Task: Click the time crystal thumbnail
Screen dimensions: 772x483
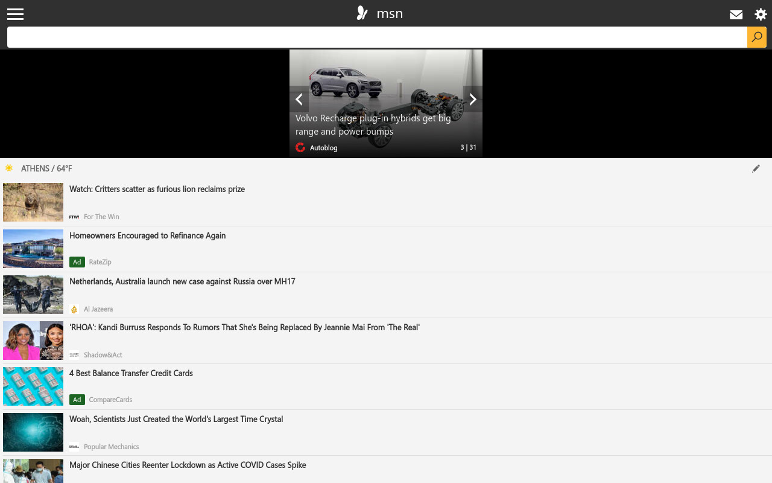Action: [33, 432]
